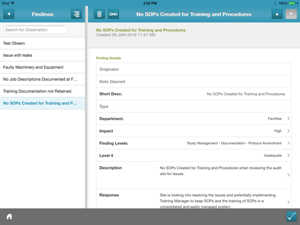300x225 pixels.
Task: Click the Wi-Fi icon in status bar
Action: pos(12,3)
